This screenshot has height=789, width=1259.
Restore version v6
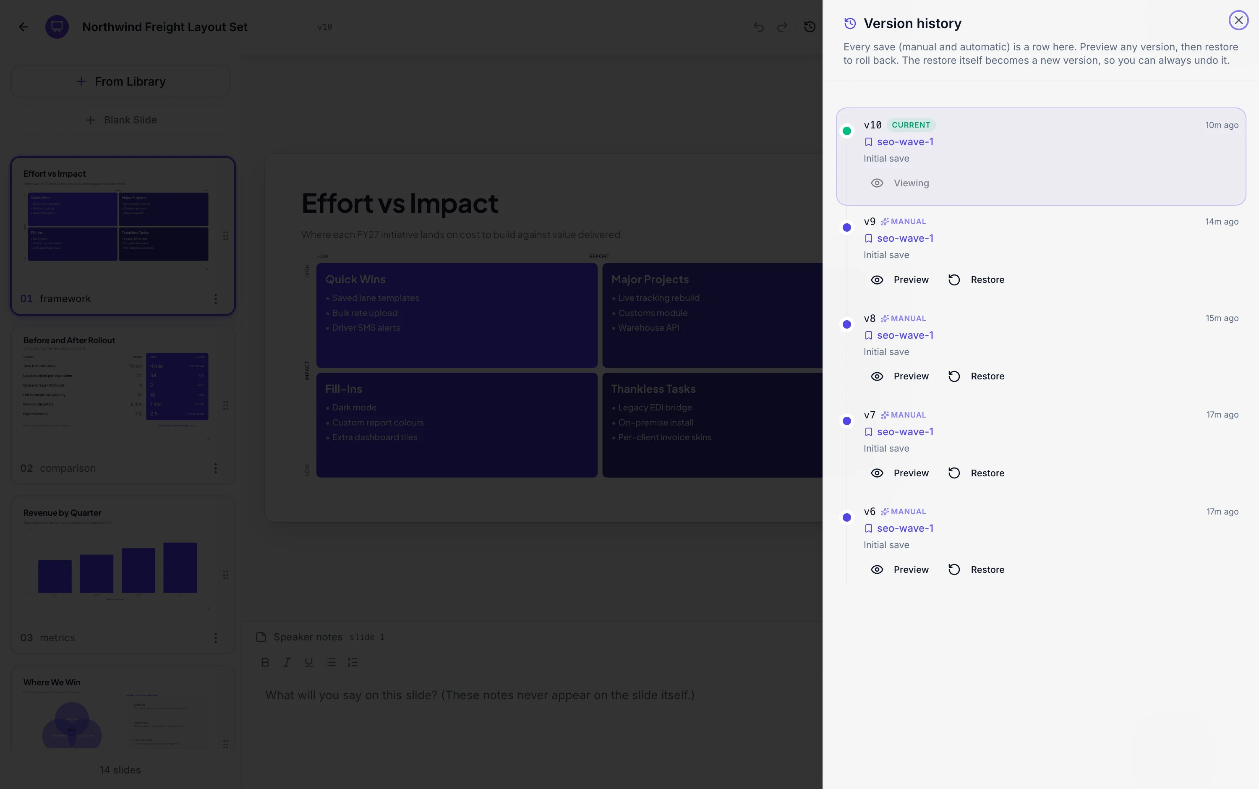(976, 570)
